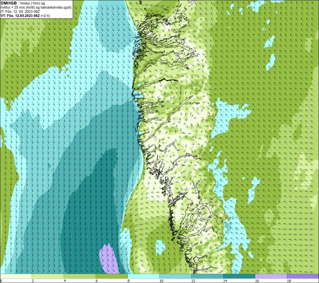Click the 'hviður > 25 m/s (hvítt)' legend line

point(36,8)
